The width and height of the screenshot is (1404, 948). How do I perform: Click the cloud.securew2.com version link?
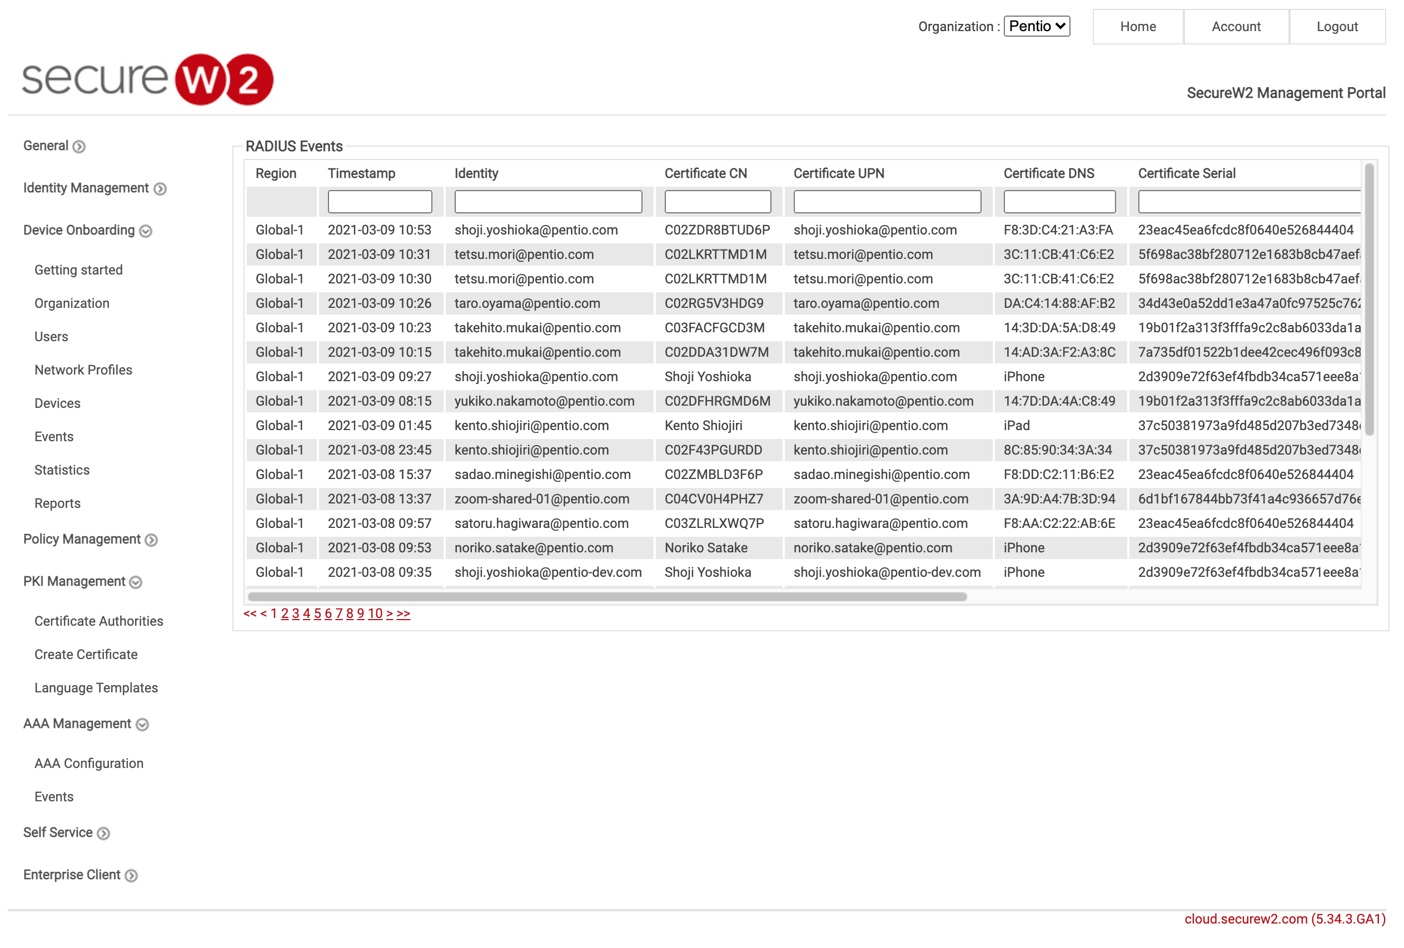[1285, 919]
